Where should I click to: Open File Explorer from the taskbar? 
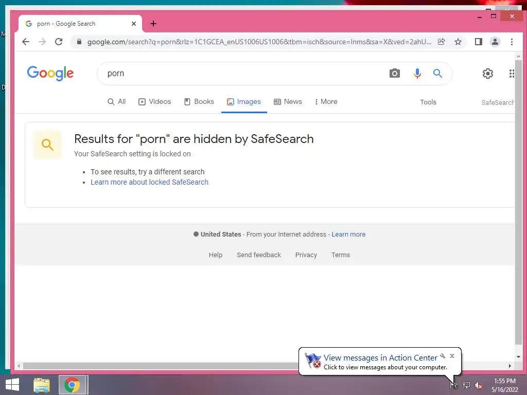click(42, 385)
